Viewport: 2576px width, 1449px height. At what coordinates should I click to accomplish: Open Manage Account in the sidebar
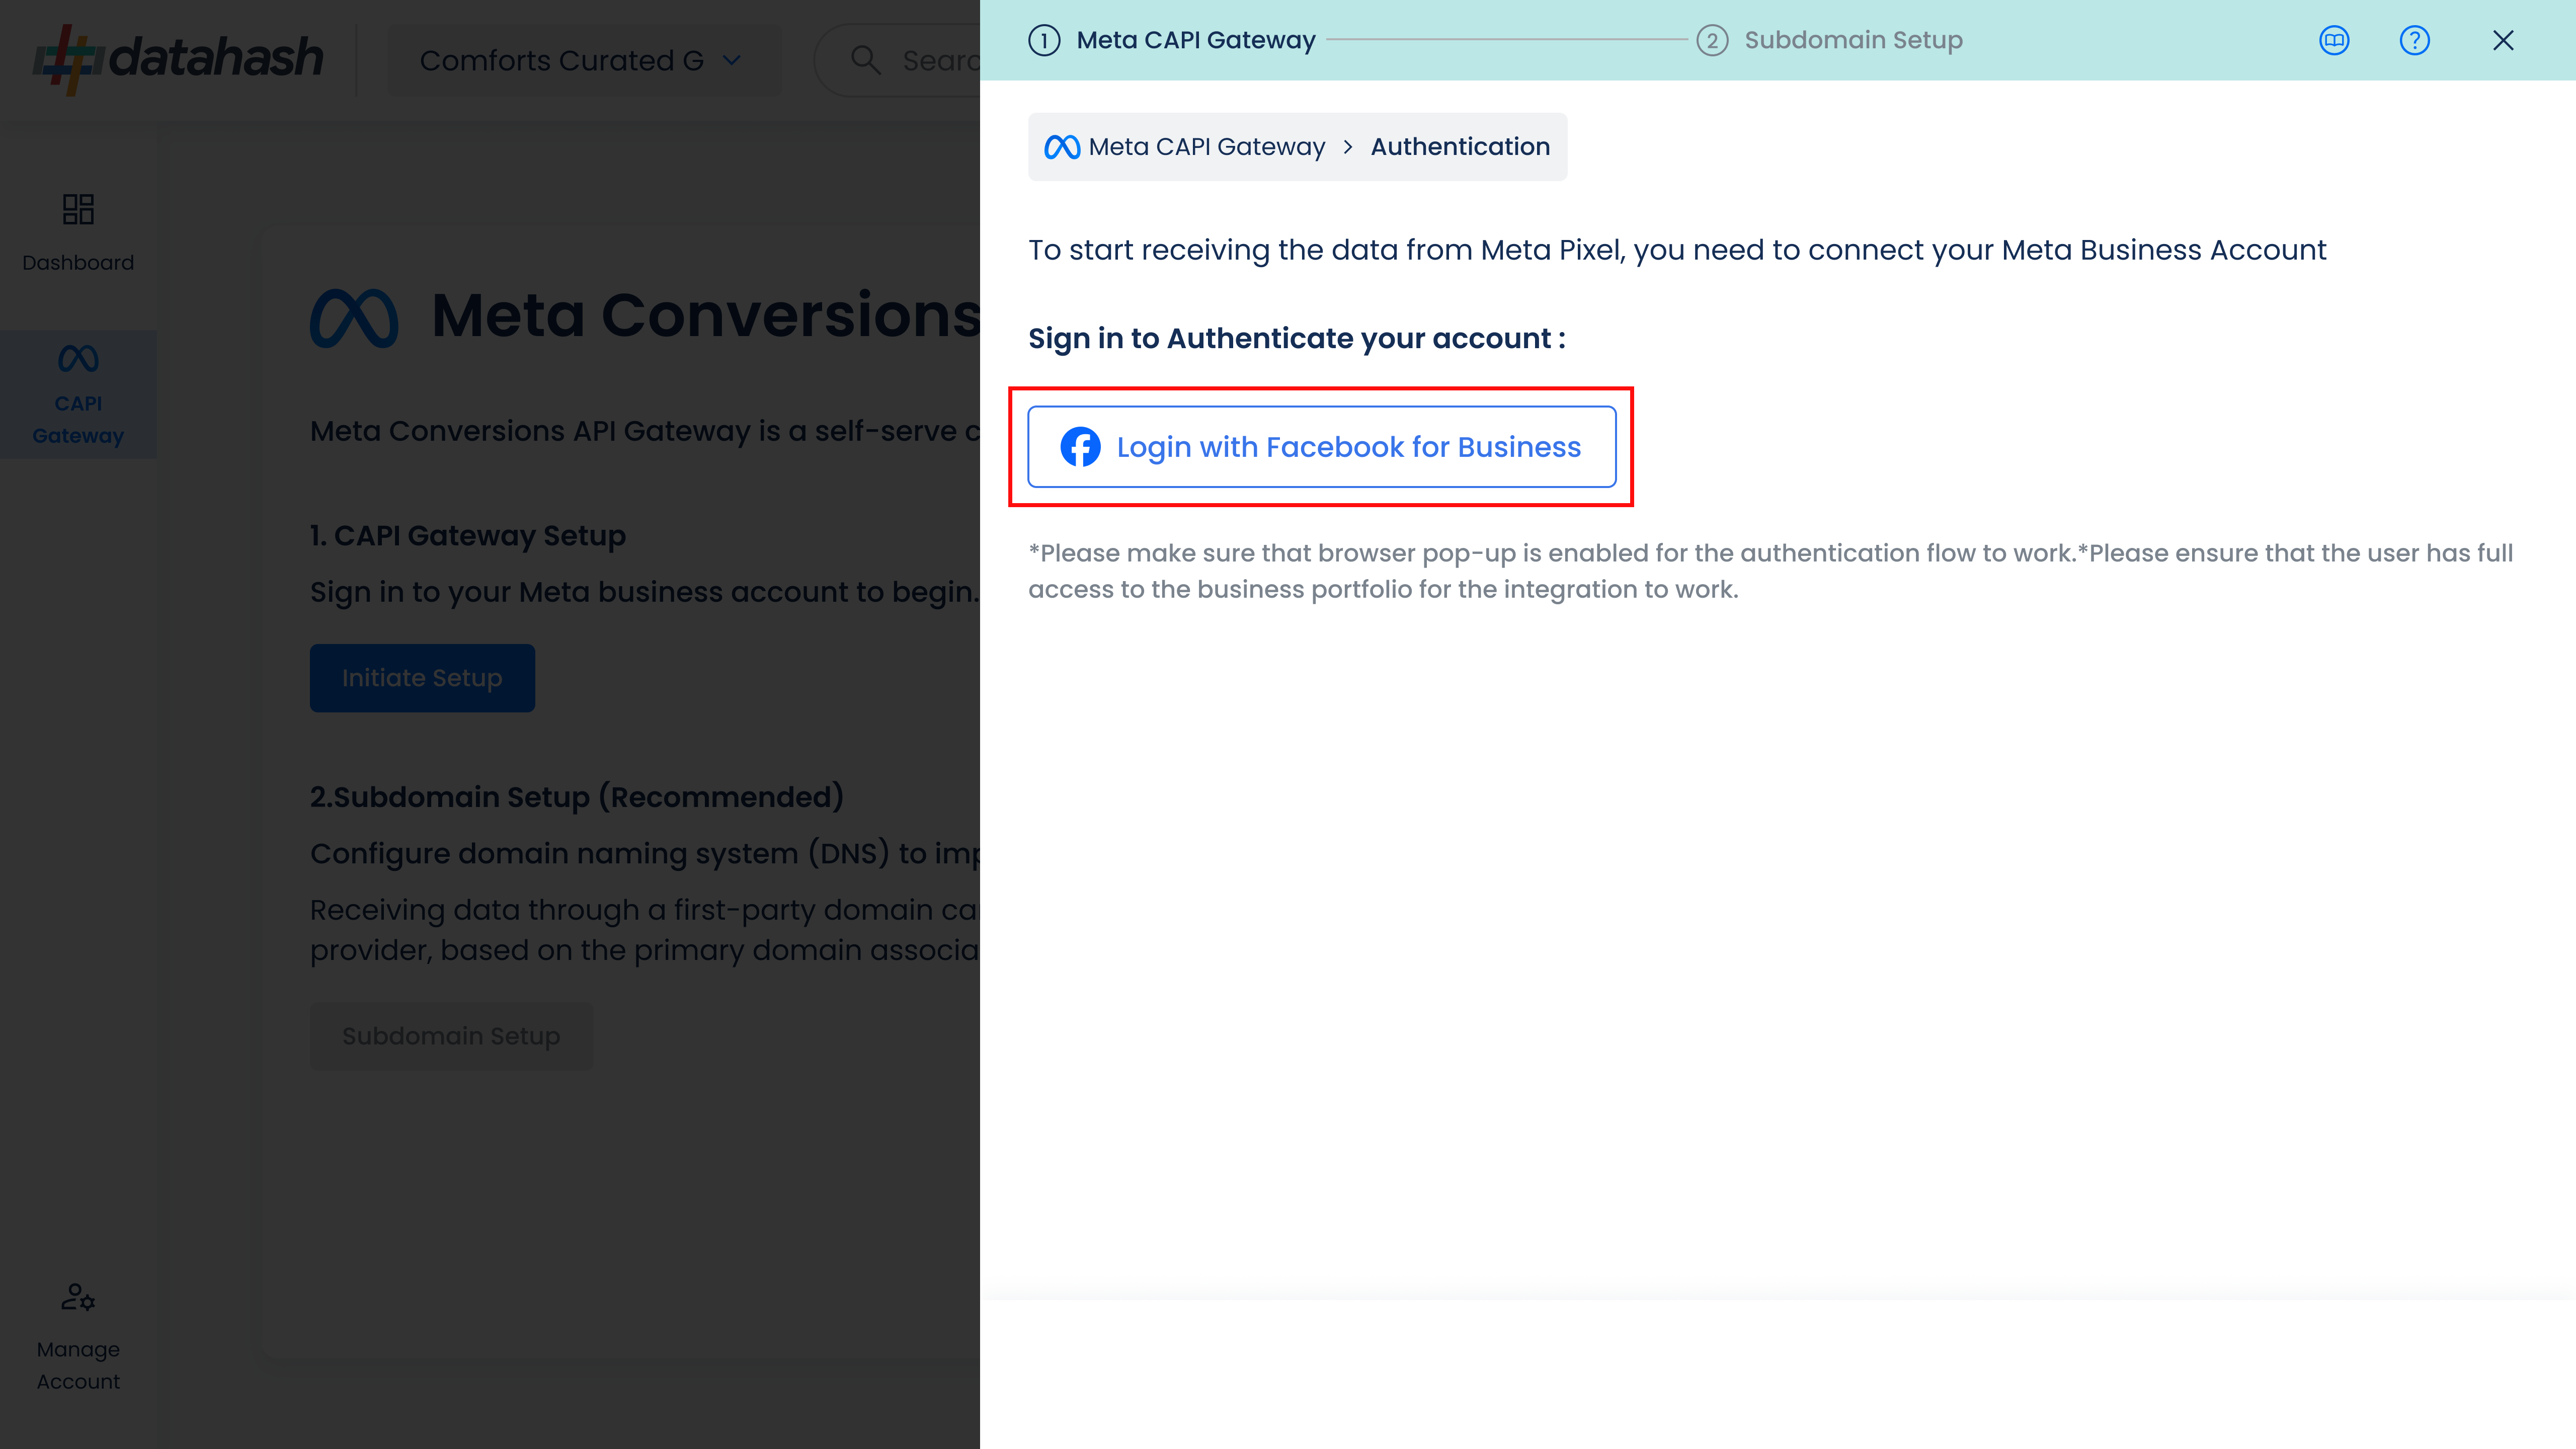[x=78, y=1337]
